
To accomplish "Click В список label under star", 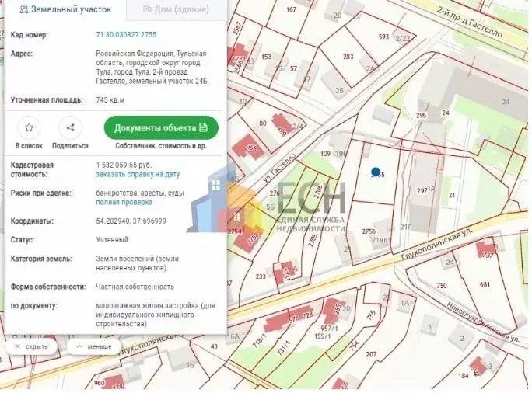I will tap(30, 146).
